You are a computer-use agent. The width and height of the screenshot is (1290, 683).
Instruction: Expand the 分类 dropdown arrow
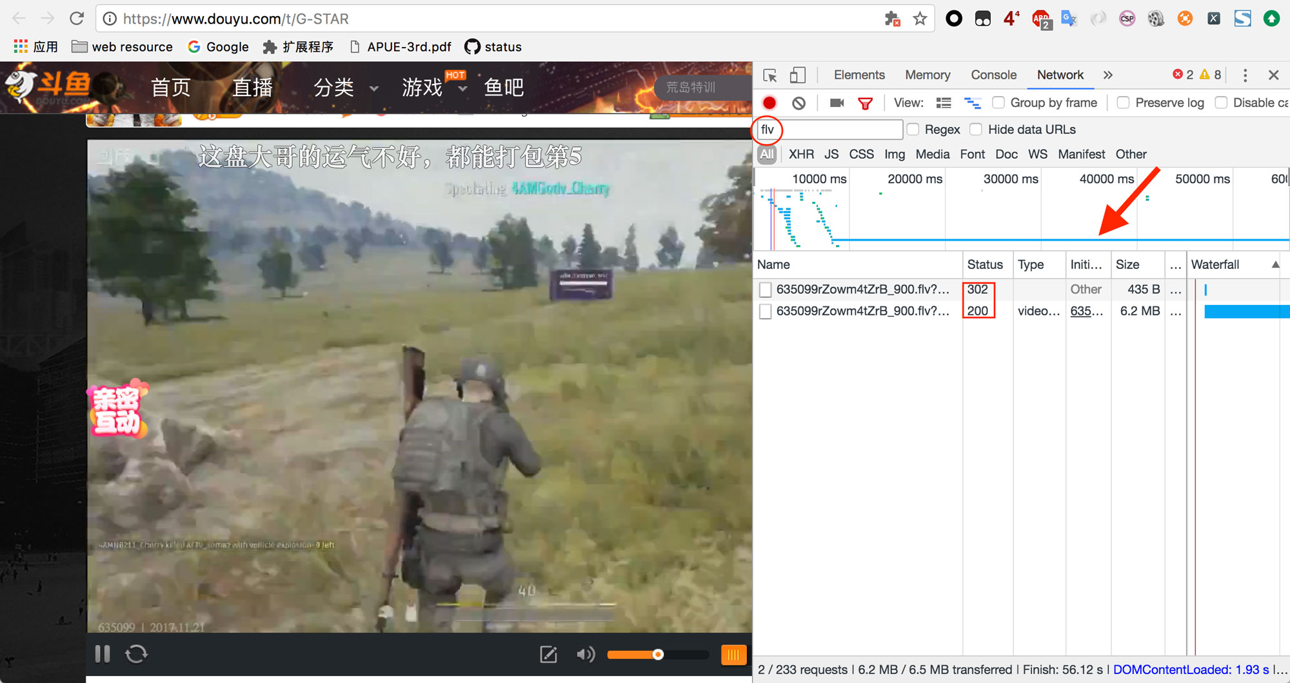point(374,88)
